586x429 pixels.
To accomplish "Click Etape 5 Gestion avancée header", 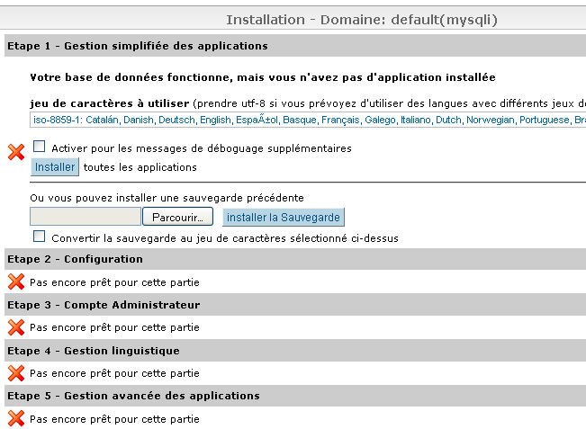I will 132,396.
